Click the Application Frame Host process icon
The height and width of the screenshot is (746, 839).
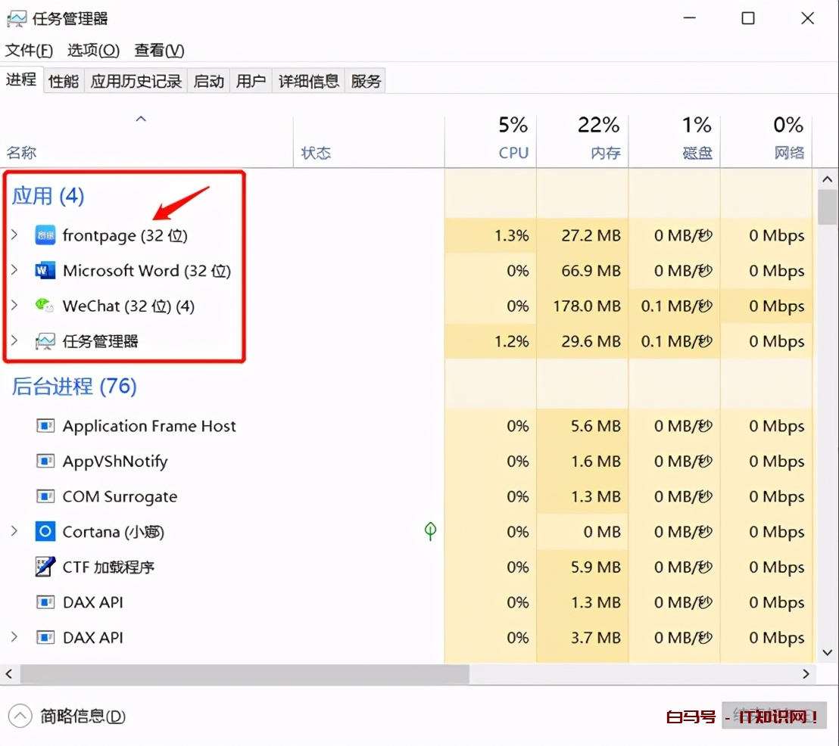tap(47, 426)
